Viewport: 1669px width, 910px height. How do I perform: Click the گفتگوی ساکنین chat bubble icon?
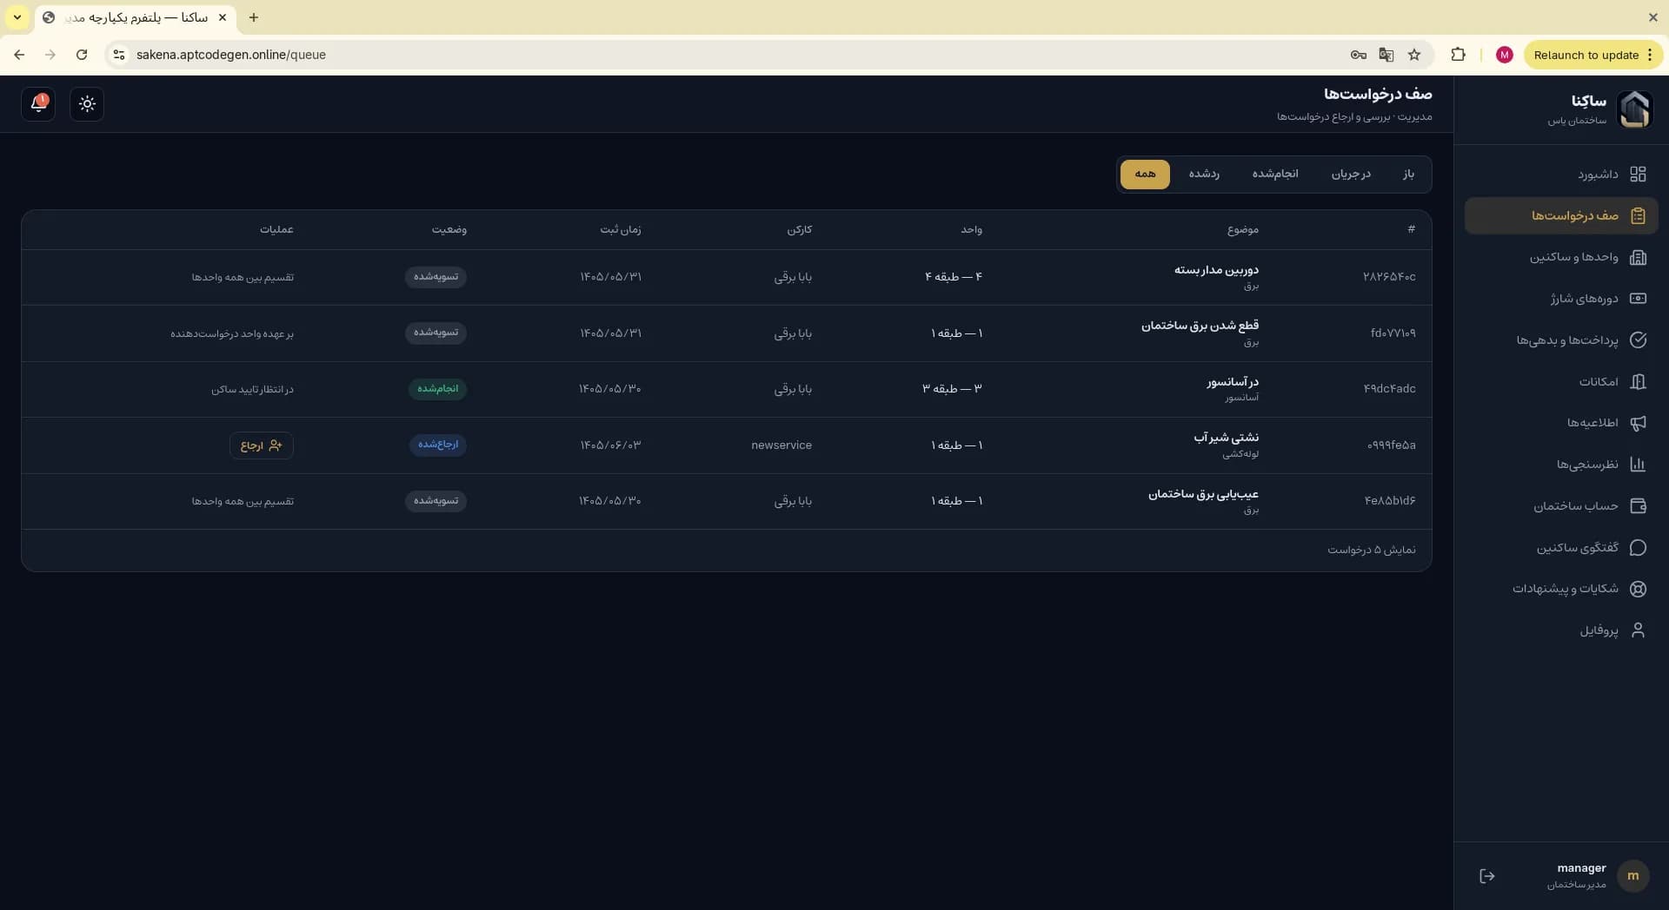pyautogui.click(x=1638, y=548)
